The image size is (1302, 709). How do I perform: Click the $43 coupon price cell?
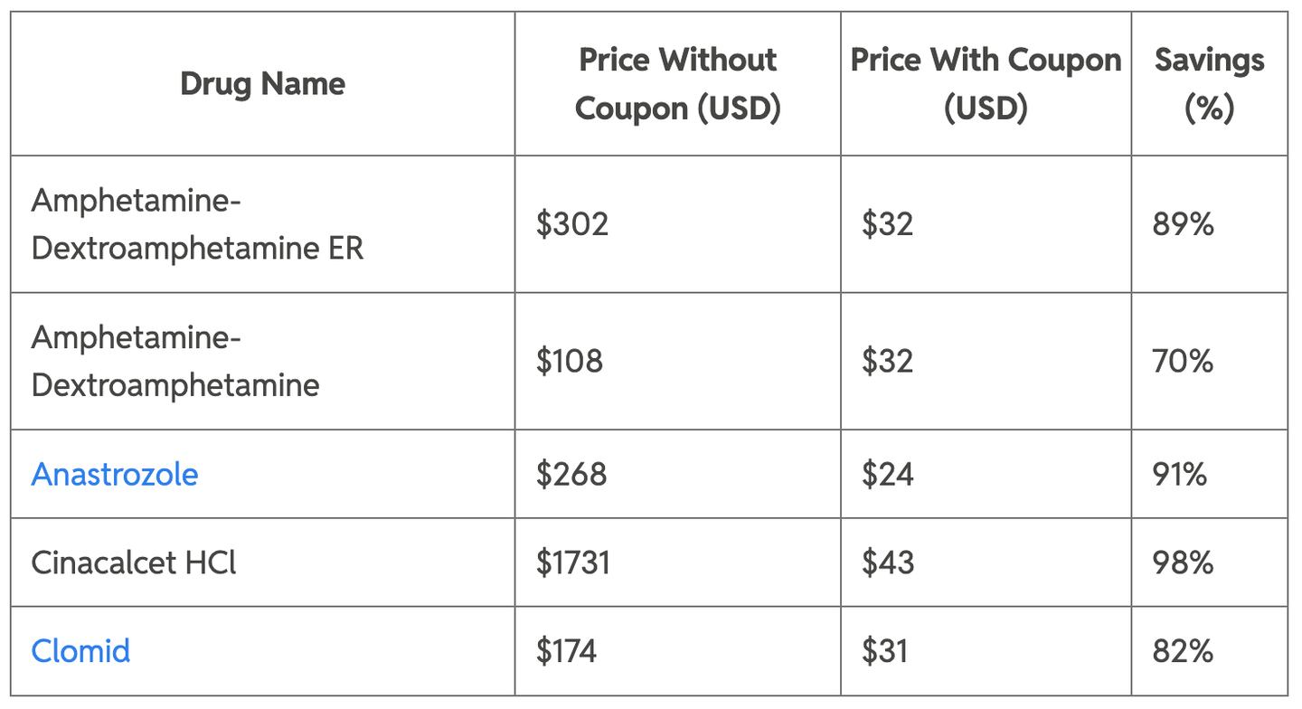pyautogui.click(x=887, y=562)
